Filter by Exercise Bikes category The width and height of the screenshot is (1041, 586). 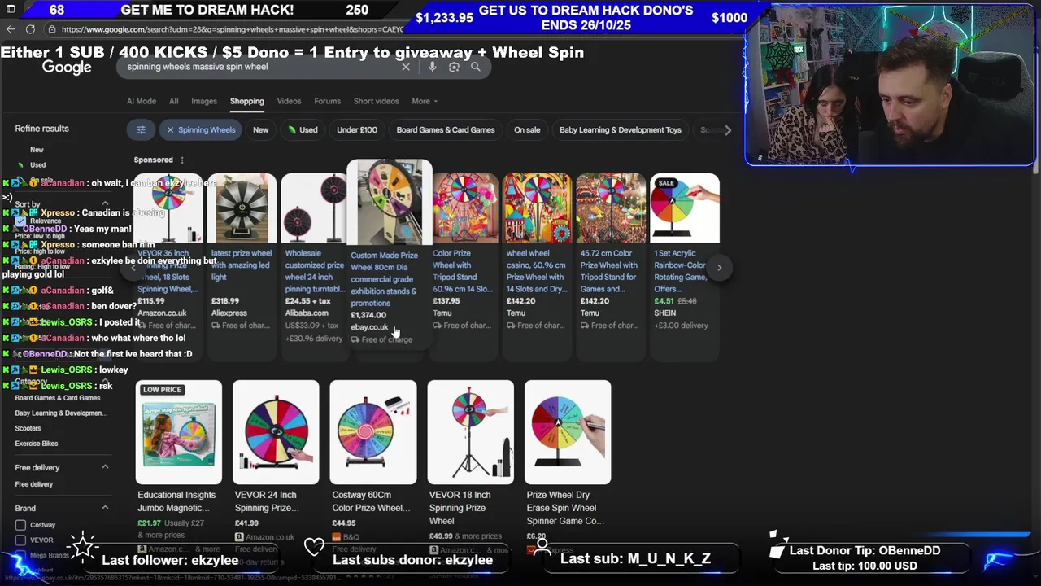pos(37,444)
